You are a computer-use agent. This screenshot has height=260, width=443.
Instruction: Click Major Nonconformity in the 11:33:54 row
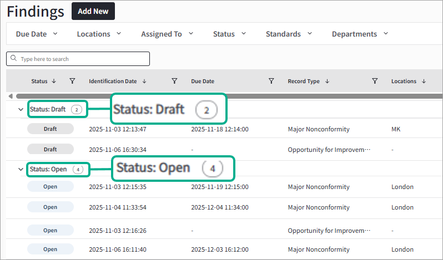(x=319, y=207)
